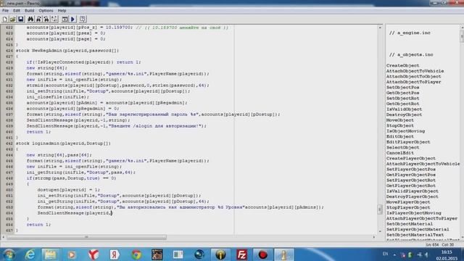Click line 'stock NewRegAdmin(playerid,password[])'
This screenshot has width=464, height=261.
pos(67,51)
